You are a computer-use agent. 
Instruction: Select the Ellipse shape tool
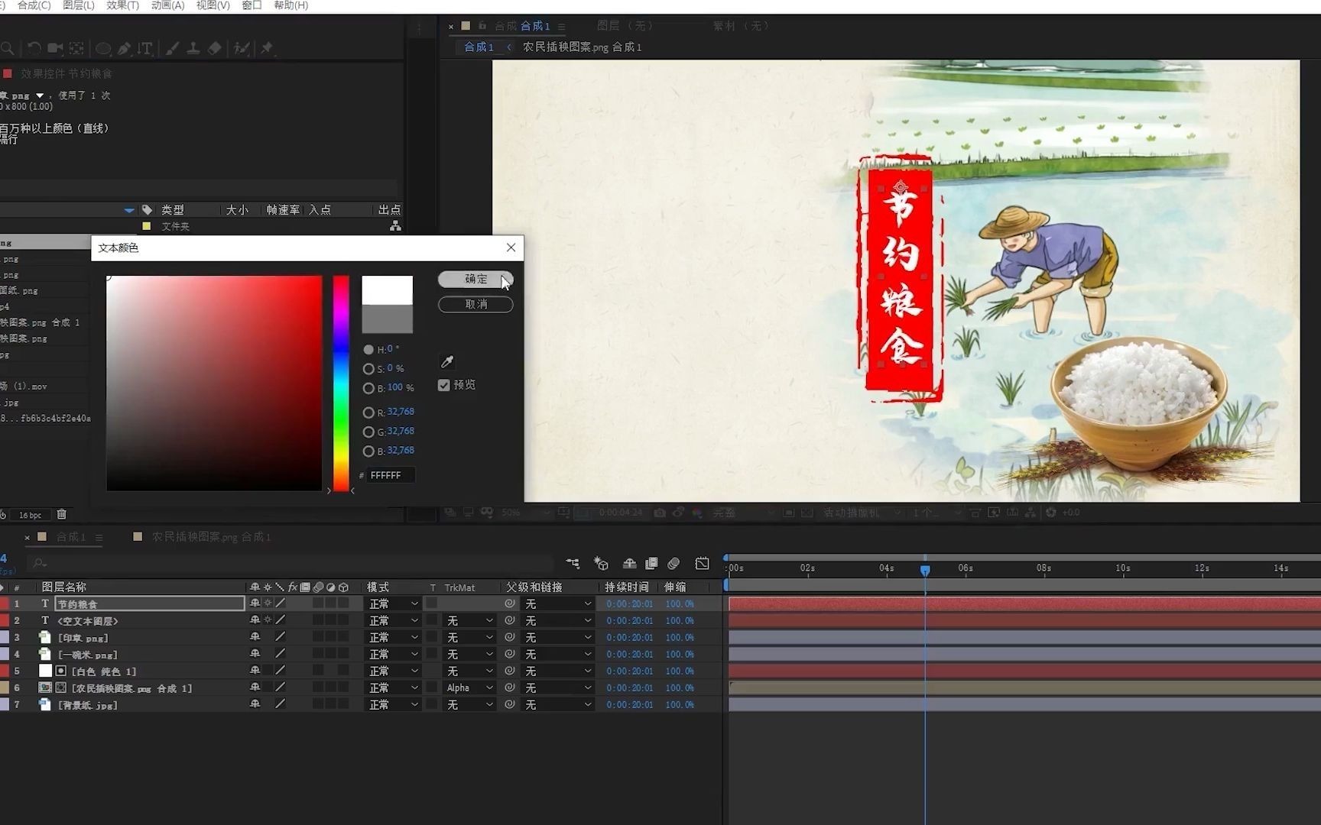pos(102,48)
